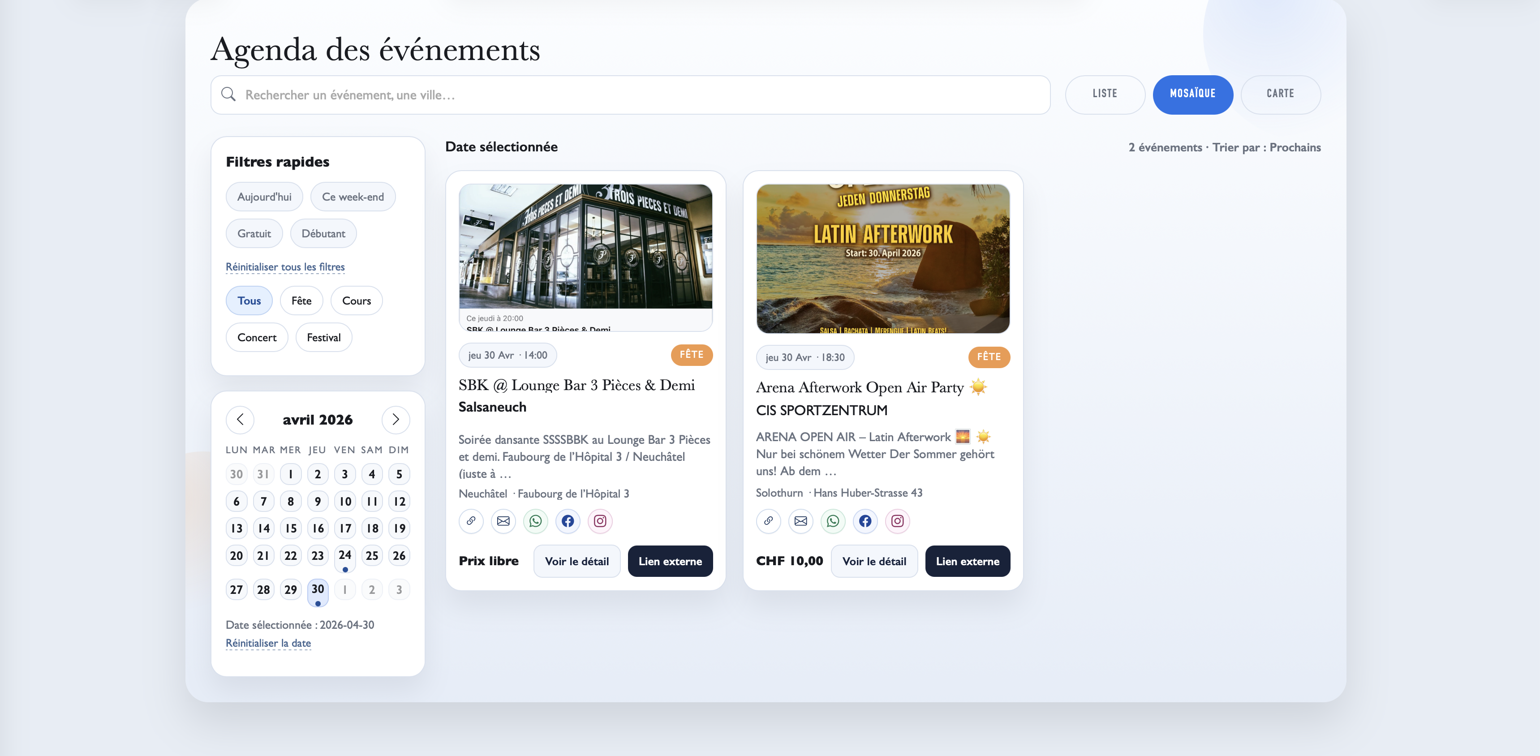Select April 19 in the calendar
Viewport: 1540px width, 756px height.
(400, 528)
